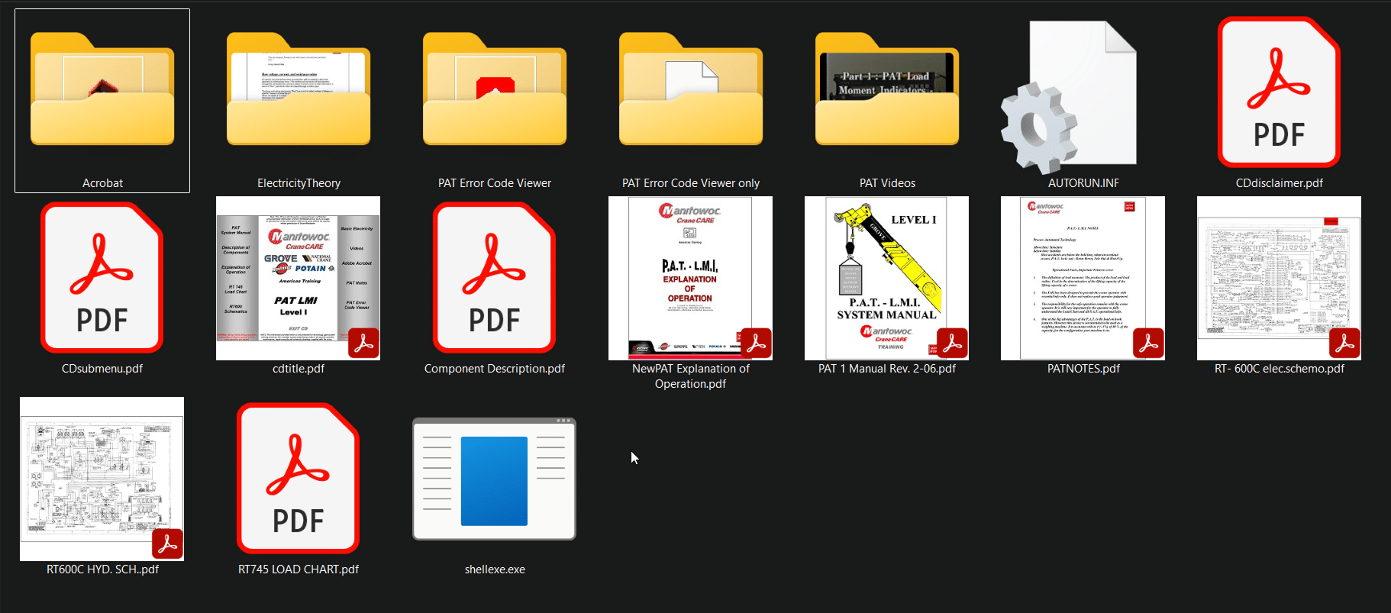Click the 'RT- 600C elec.schemo.pdf' file name
This screenshot has height=613, width=1391.
[1280, 369]
